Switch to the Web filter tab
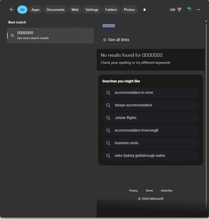209x219 pixels. [x=75, y=10]
